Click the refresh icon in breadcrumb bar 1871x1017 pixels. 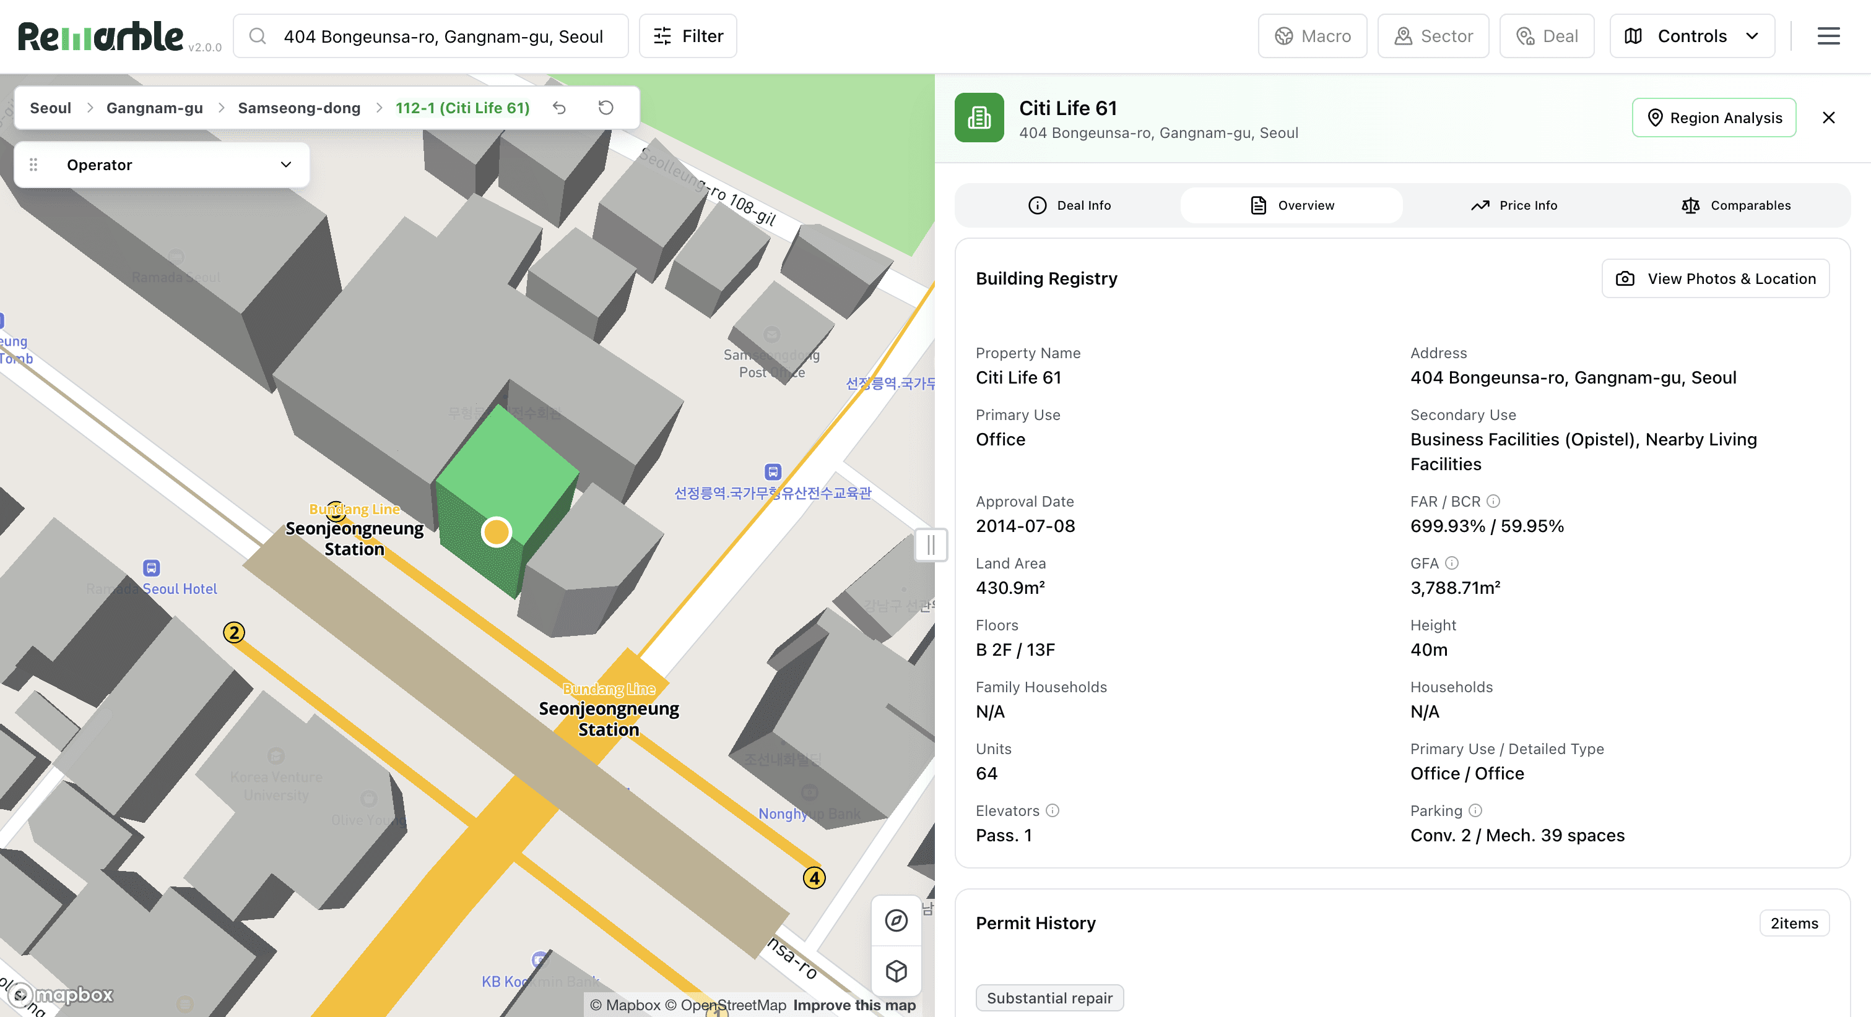pyautogui.click(x=606, y=108)
